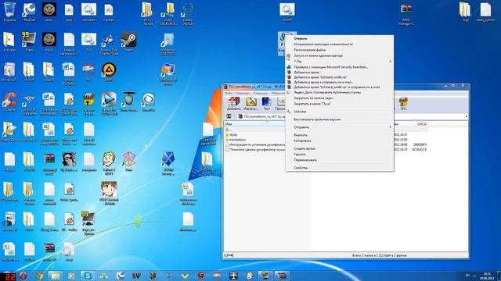
Task: Open the Fallout Vault Boy desktop icon
Action: (109, 162)
